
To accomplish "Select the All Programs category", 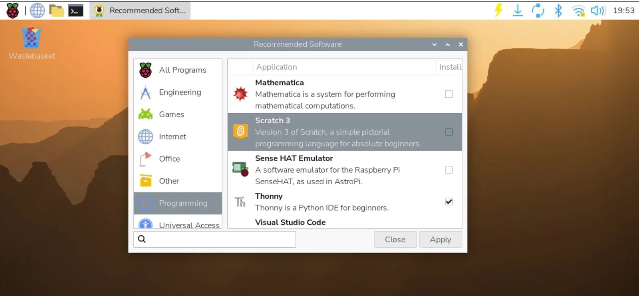I will (178, 70).
